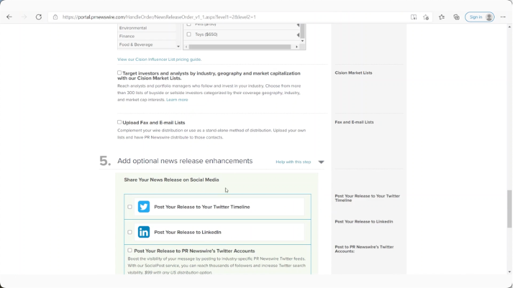Tick Post Your Release to LinkedIn checkbox
The width and height of the screenshot is (513, 288).
(x=129, y=232)
